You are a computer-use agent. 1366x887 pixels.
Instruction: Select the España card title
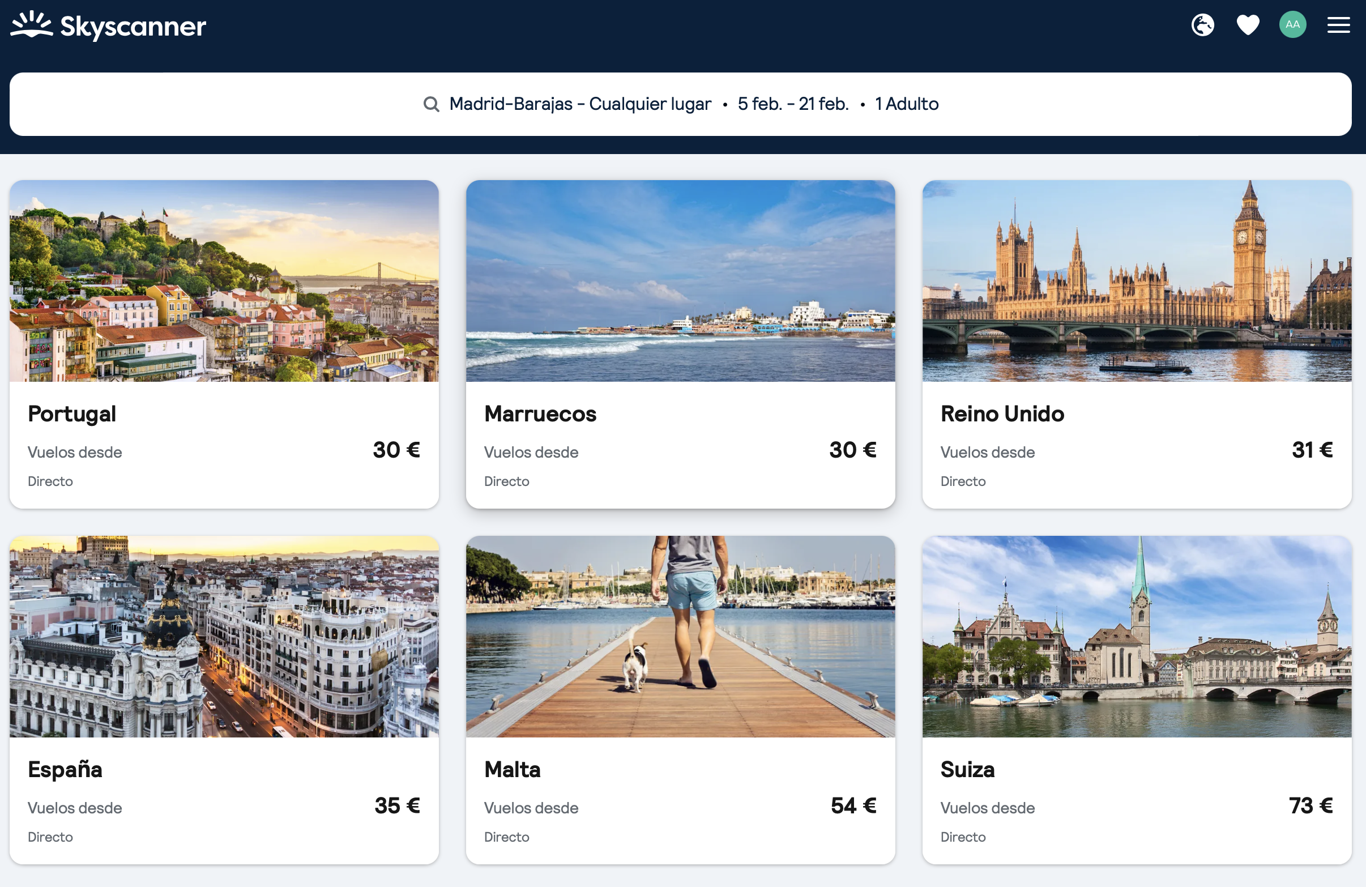65,769
